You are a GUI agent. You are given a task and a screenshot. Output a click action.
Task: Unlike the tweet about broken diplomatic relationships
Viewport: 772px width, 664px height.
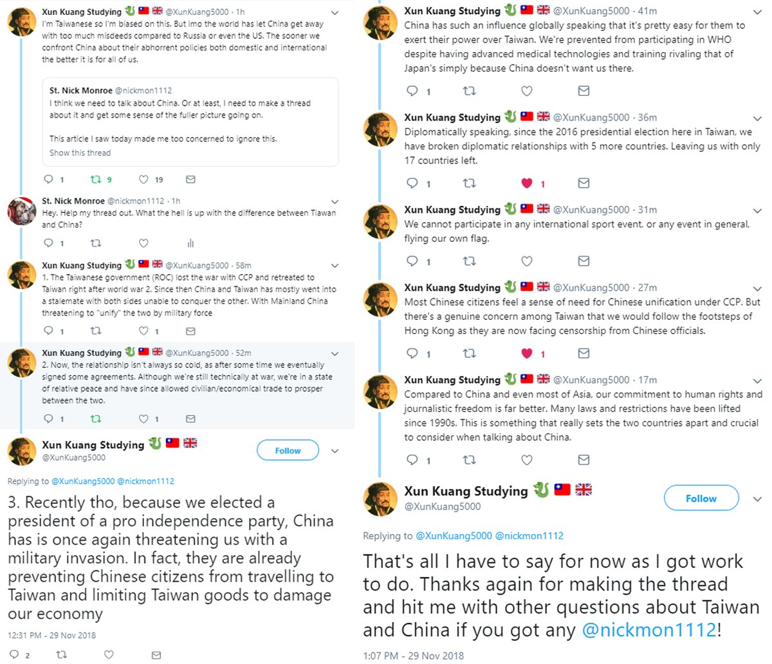pos(527,183)
